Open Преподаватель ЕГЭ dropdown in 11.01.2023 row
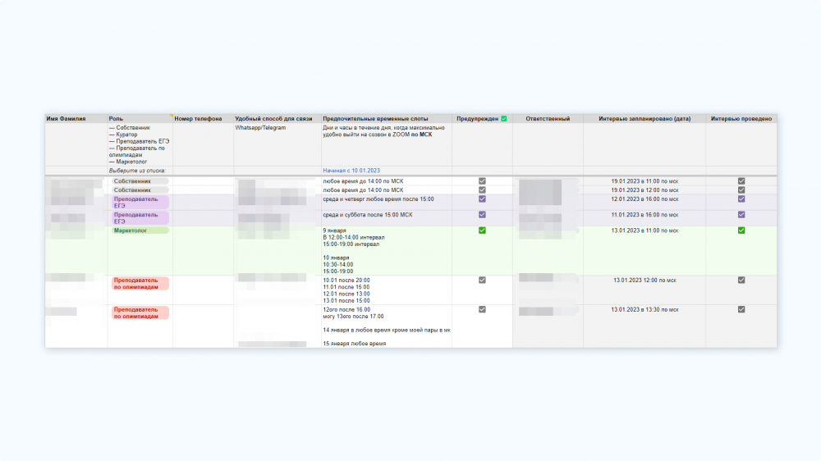The height and width of the screenshot is (461, 821). click(140, 218)
